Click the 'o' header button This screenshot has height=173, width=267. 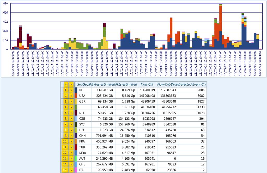[66, 85]
